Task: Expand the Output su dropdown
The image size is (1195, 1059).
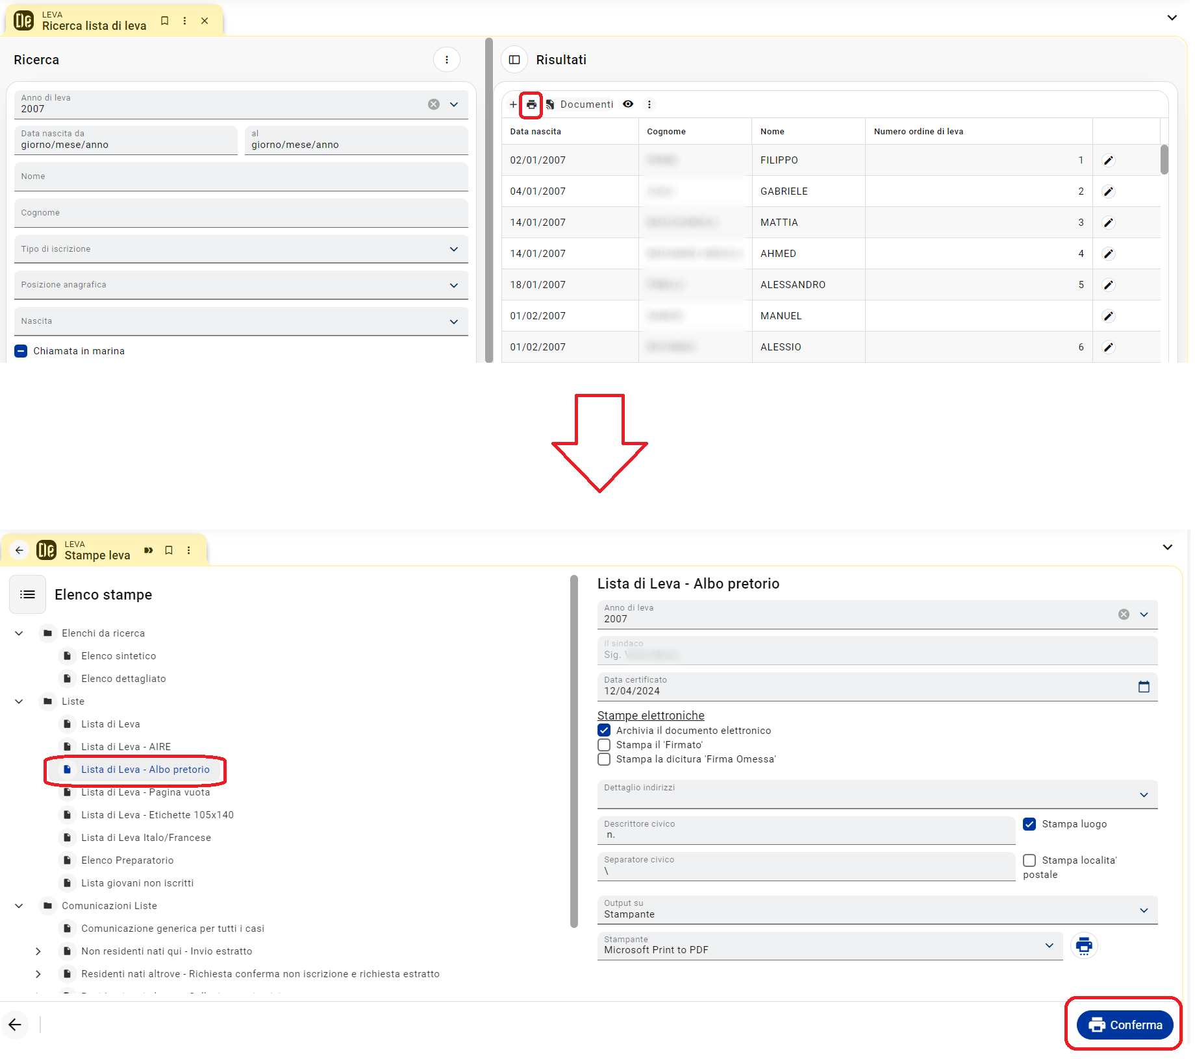Action: pos(877,910)
